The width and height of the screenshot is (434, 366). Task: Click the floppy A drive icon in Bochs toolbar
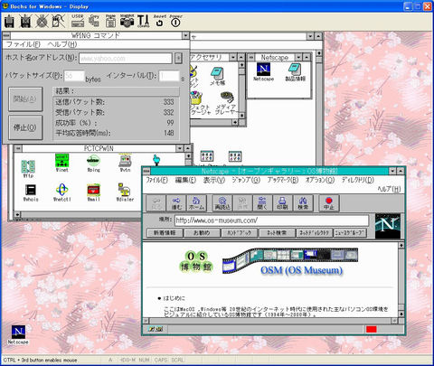10,22
